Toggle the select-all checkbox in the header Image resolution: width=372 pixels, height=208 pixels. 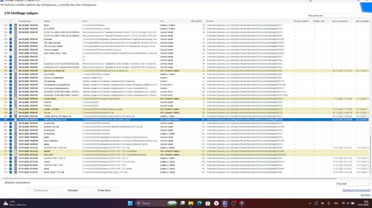point(11,21)
